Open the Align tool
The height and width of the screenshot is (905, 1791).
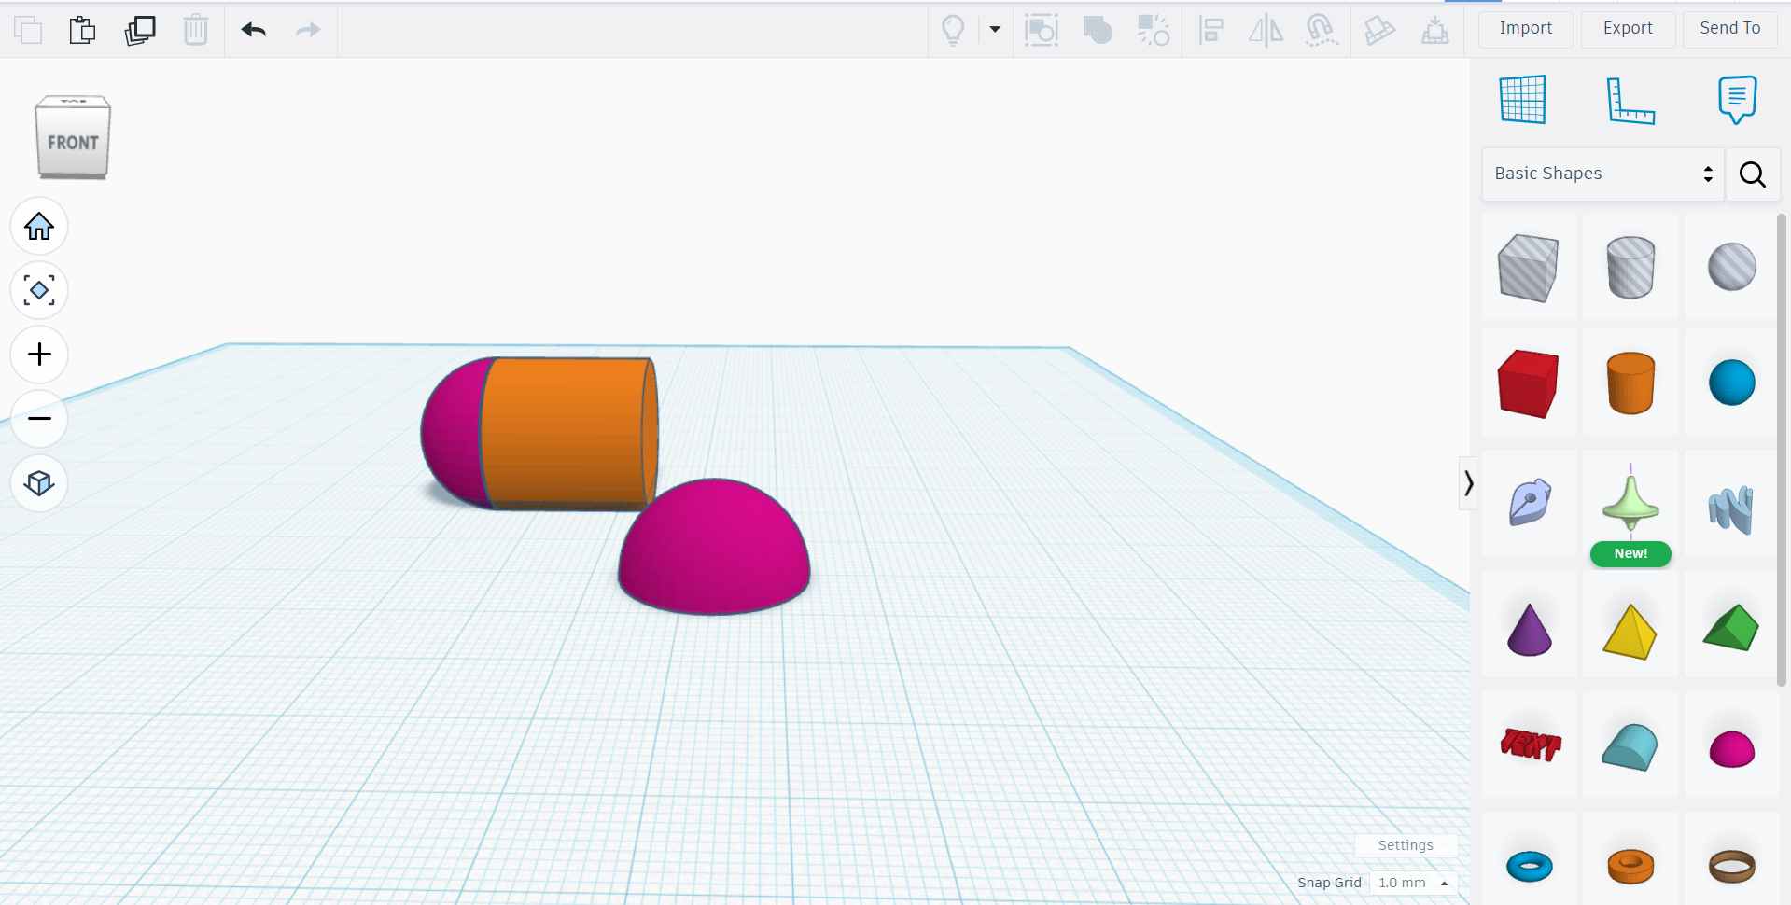pyautogui.click(x=1210, y=30)
